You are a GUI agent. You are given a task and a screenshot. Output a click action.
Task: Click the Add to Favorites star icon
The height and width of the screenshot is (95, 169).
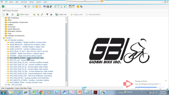point(34,15)
